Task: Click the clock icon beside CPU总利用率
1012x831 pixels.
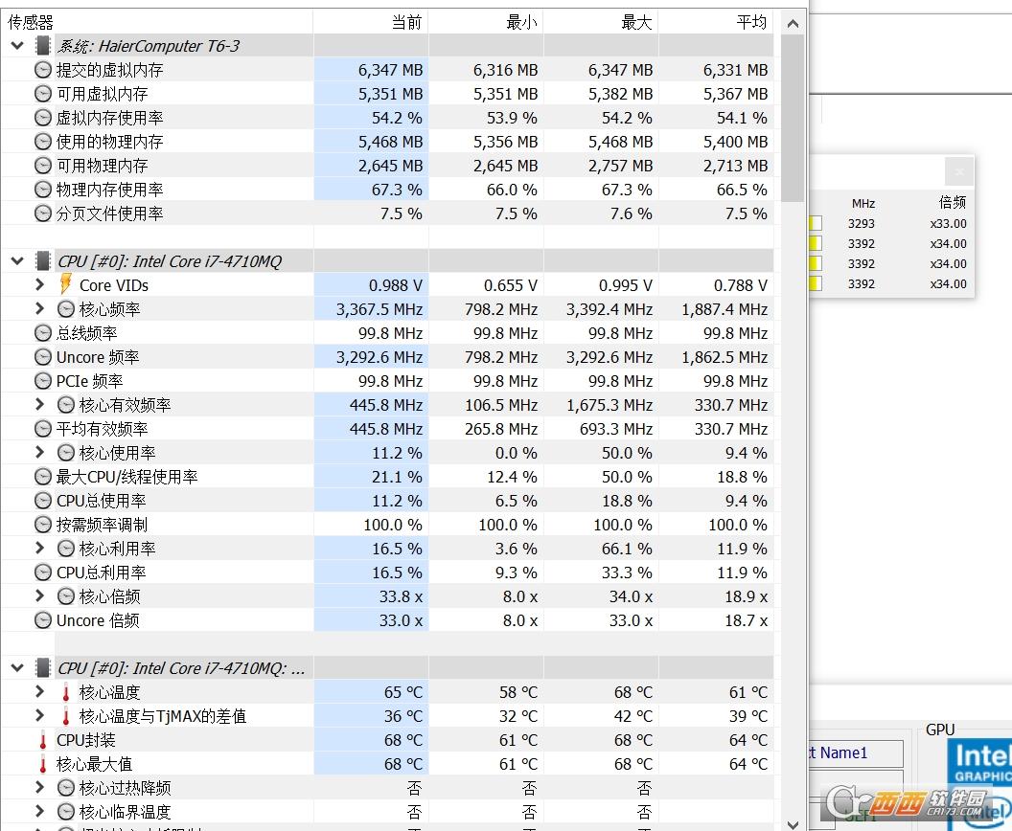Action: (x=42, y=573)
